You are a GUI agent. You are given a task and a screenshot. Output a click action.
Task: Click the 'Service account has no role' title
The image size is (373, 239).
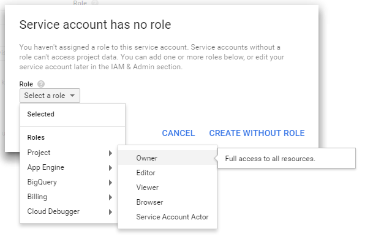[x=95, y=25]
